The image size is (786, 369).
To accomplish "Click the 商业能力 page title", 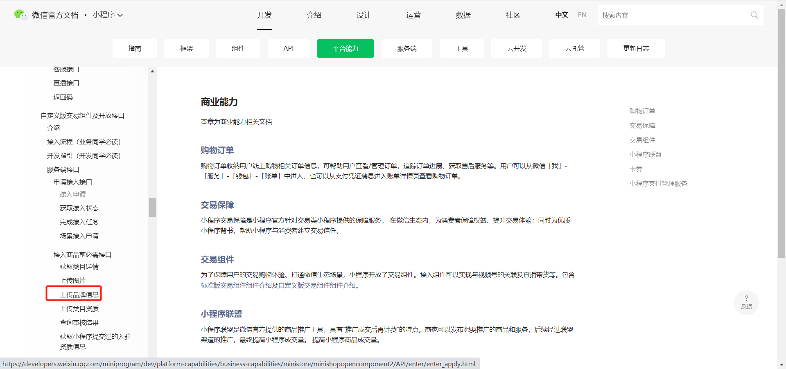I will [219, 102].
